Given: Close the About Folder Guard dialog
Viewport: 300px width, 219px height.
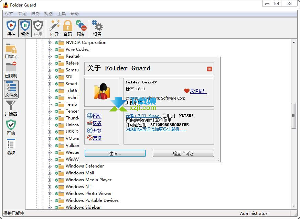Looking at the screenshot, I should (209, 69).
